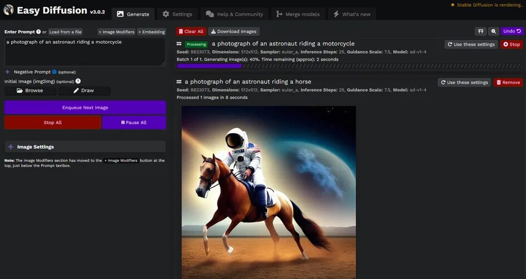526x279 pixels.
Task: Click the scroll-to-top arrows icon
Action: click(481, 31)
